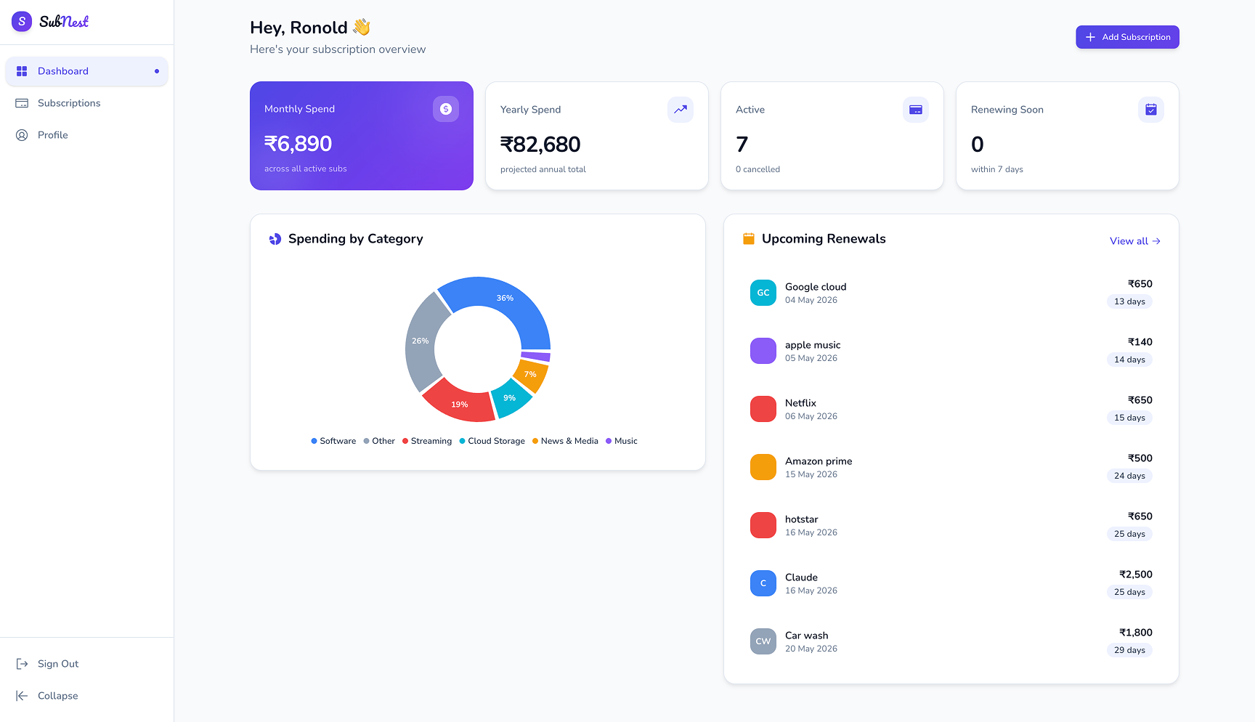This screenshot has width=1255, height=722.
Task: Click the calendar icon beside Upcoming Renewals
Action: coord(749,239)
